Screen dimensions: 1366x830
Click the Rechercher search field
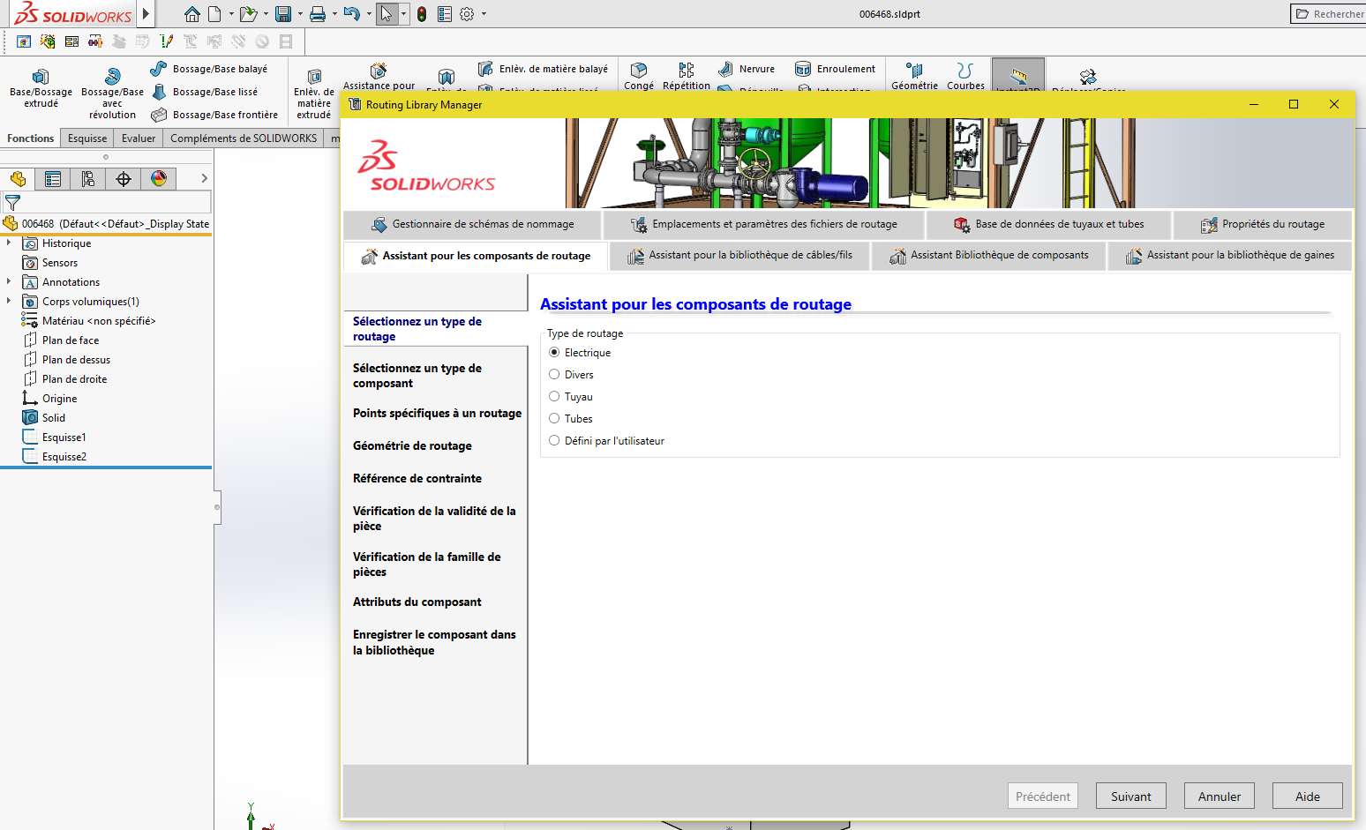pyautogui.click(x=1327, y=13)
